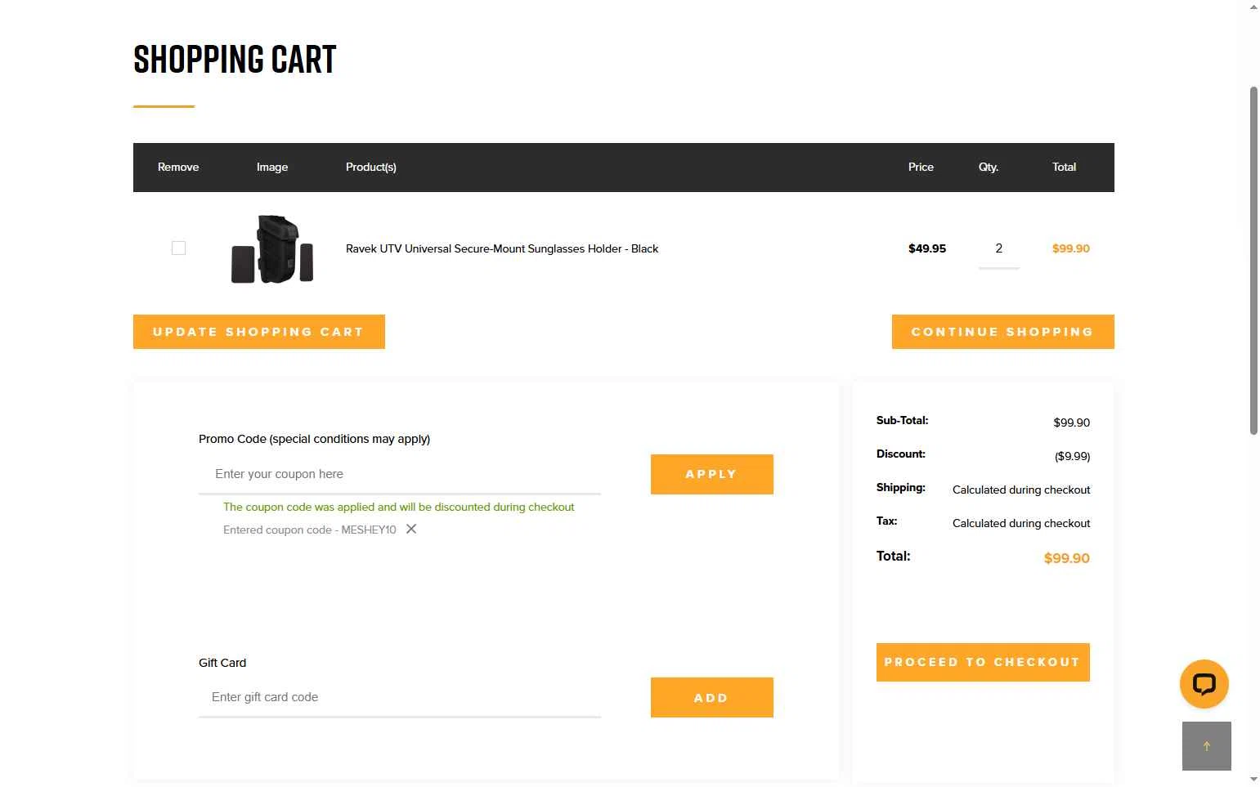Click the Continue Shopping button

(1002, 332)
